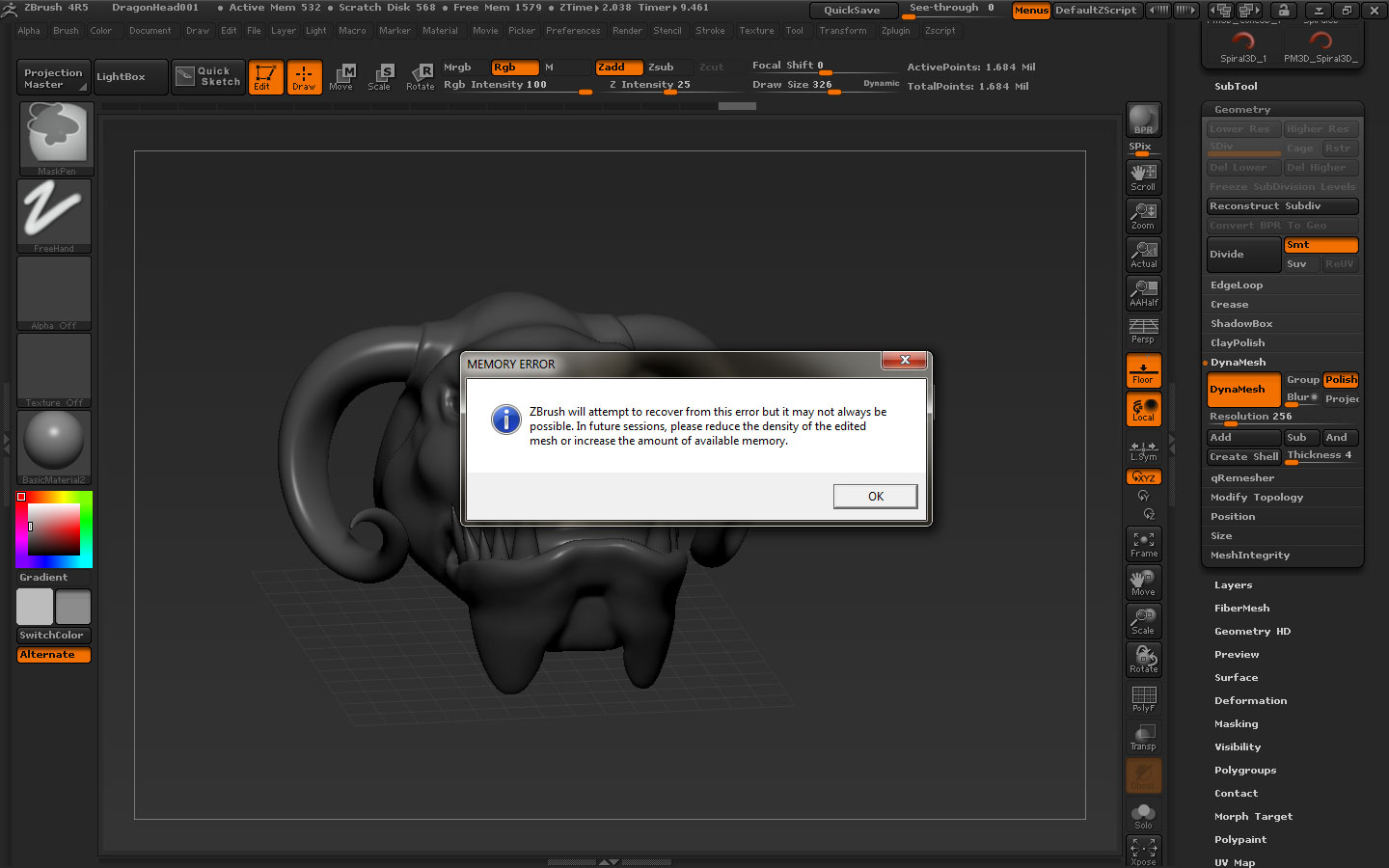The width and height of the screenshot is (1389, 868).
Task: Open the Transform menu
Action: tap(843, 31)
